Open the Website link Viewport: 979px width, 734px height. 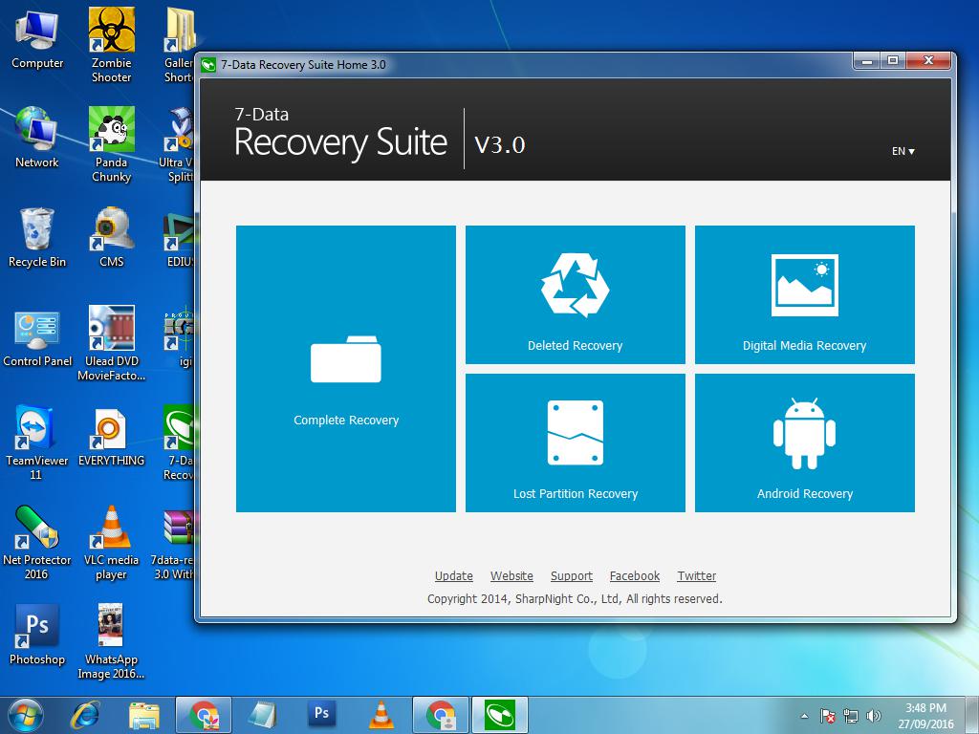[x=511, y=576]
